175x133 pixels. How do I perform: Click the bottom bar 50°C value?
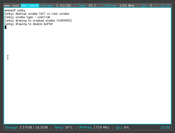[x=69, y=127]
